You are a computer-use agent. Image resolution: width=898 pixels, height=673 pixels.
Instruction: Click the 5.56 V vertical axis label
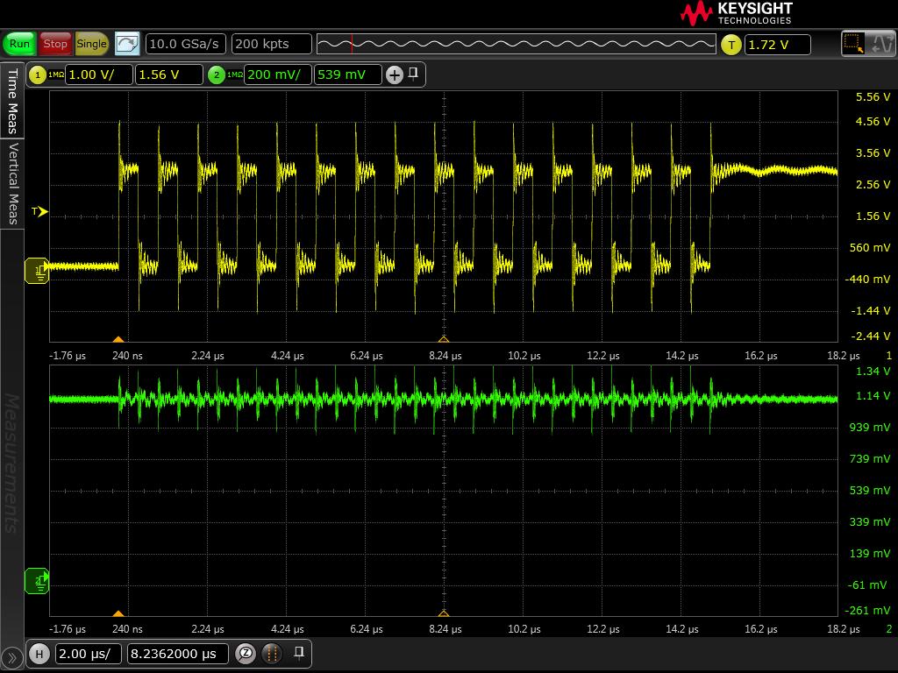click(873, 97)
